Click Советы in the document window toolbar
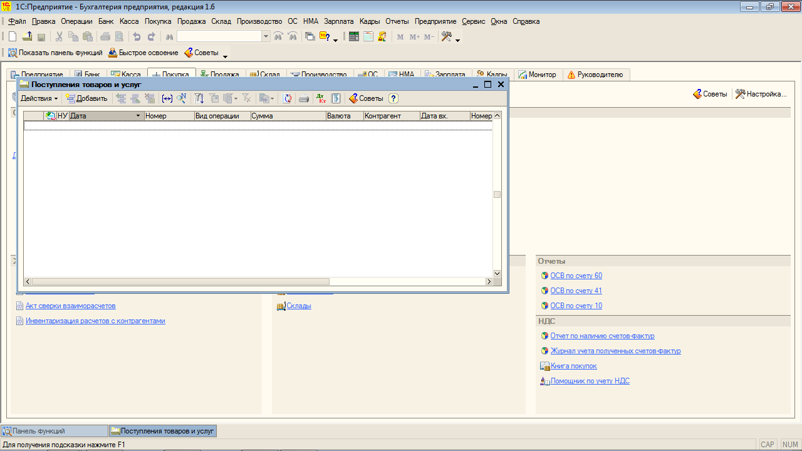 coord(366,98)
